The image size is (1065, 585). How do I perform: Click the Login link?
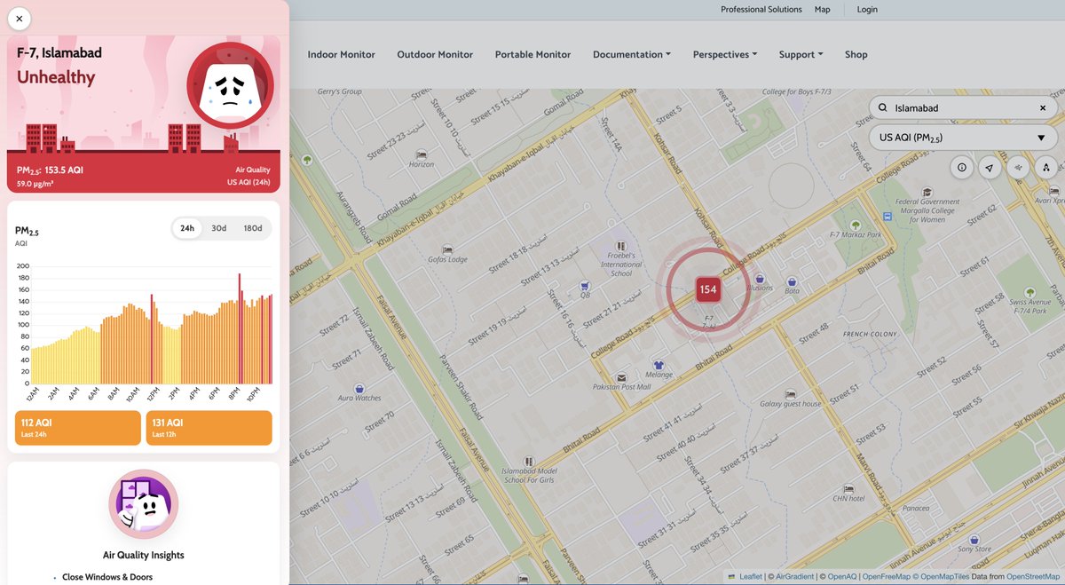coord(867,10)
